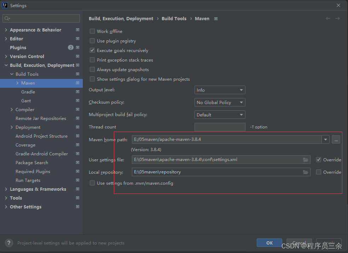Enable Work offline checkbox
348x253 pixels.
tap(92, 31)
